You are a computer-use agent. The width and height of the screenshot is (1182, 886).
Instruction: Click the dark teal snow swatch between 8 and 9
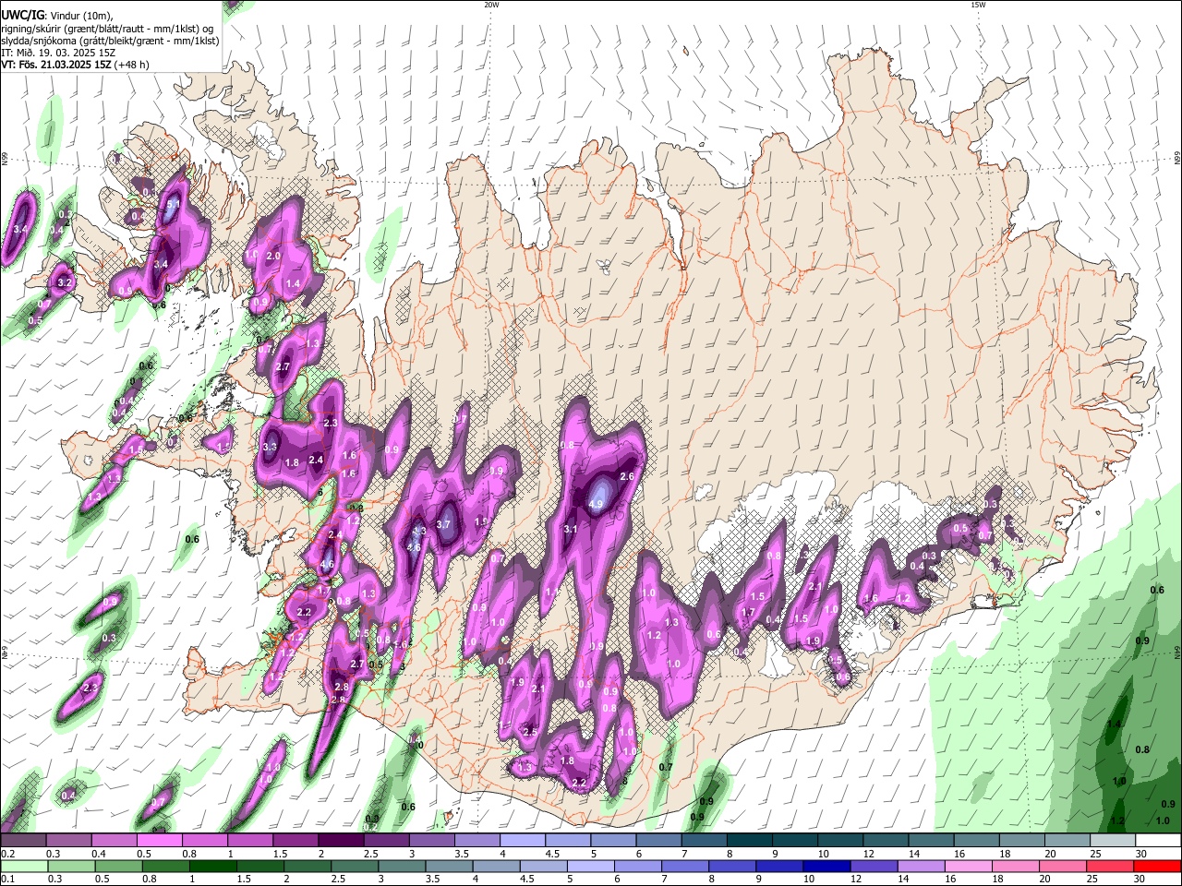pos(749,841)
